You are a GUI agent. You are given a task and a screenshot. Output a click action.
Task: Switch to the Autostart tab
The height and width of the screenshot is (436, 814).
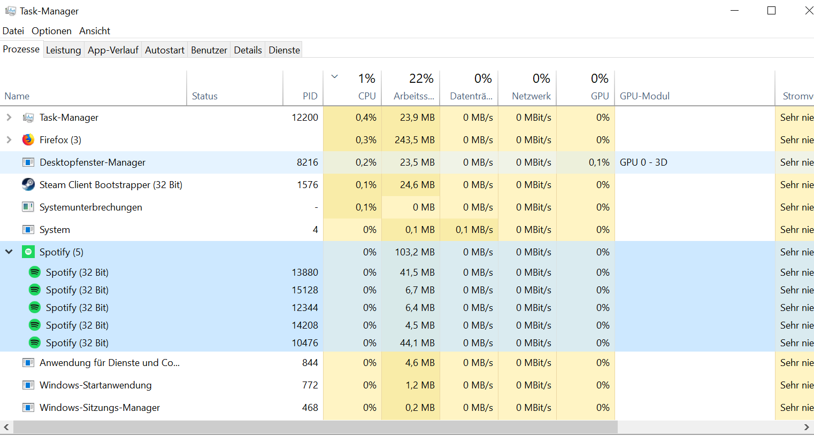click(x=165, y=50)
